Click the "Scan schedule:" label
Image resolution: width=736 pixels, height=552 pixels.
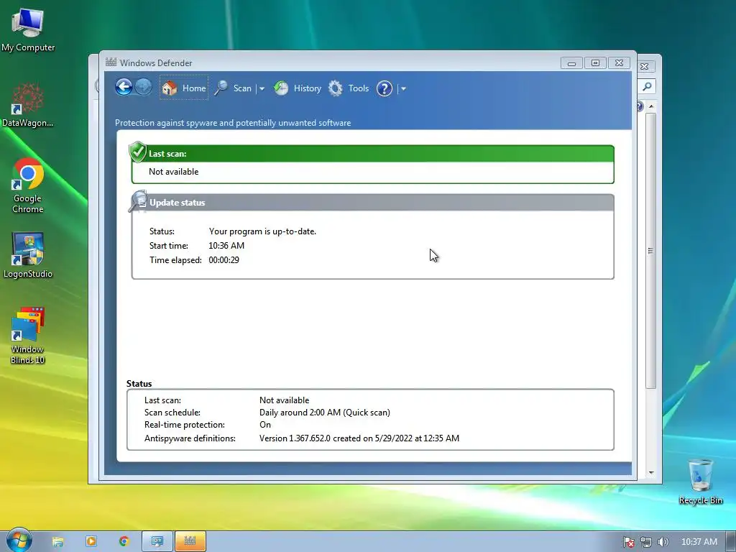tap(172, 413)
